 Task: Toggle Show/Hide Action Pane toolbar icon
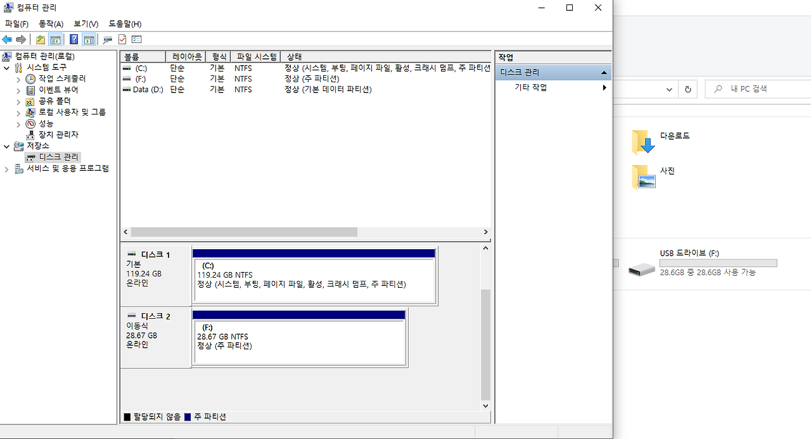(89, 39)
